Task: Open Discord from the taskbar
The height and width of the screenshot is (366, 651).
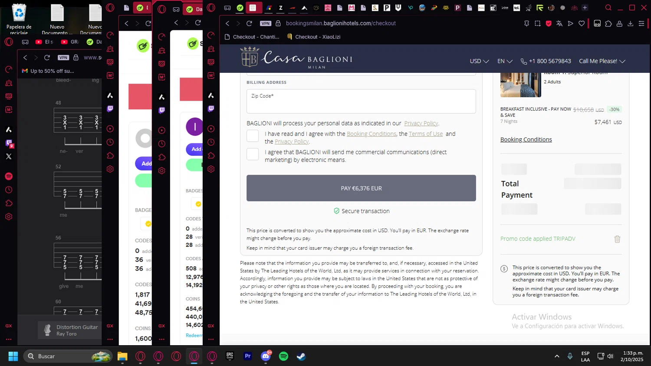Action: pyautogui.click(x=266, y=356)
